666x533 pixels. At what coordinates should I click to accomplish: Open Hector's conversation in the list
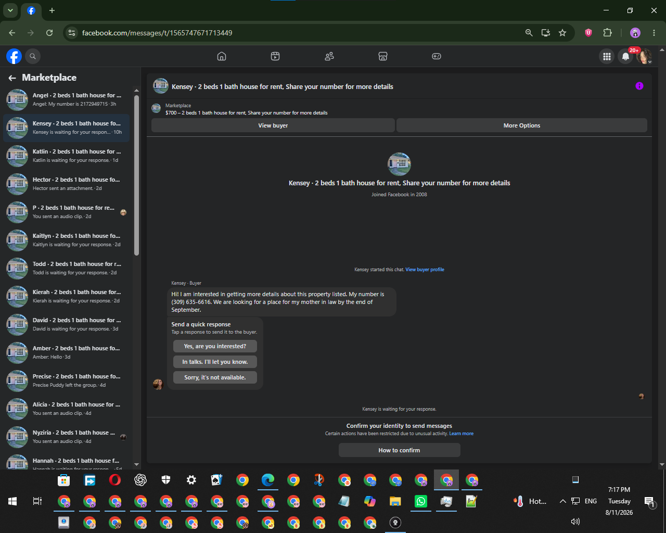(x=67, y=184)
